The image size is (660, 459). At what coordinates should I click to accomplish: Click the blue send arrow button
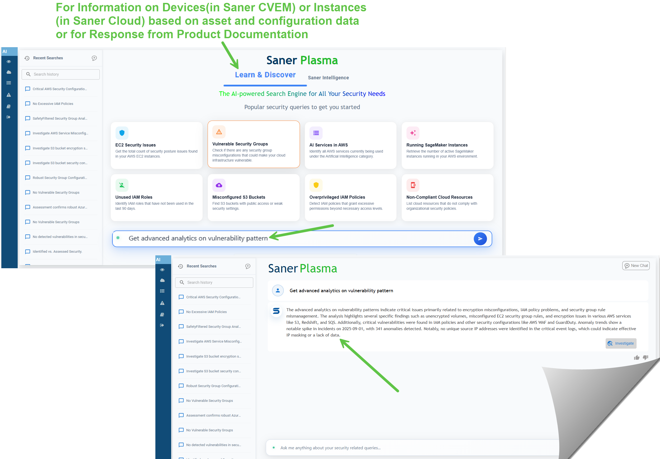pyautogui.click(x=480, y=238)
